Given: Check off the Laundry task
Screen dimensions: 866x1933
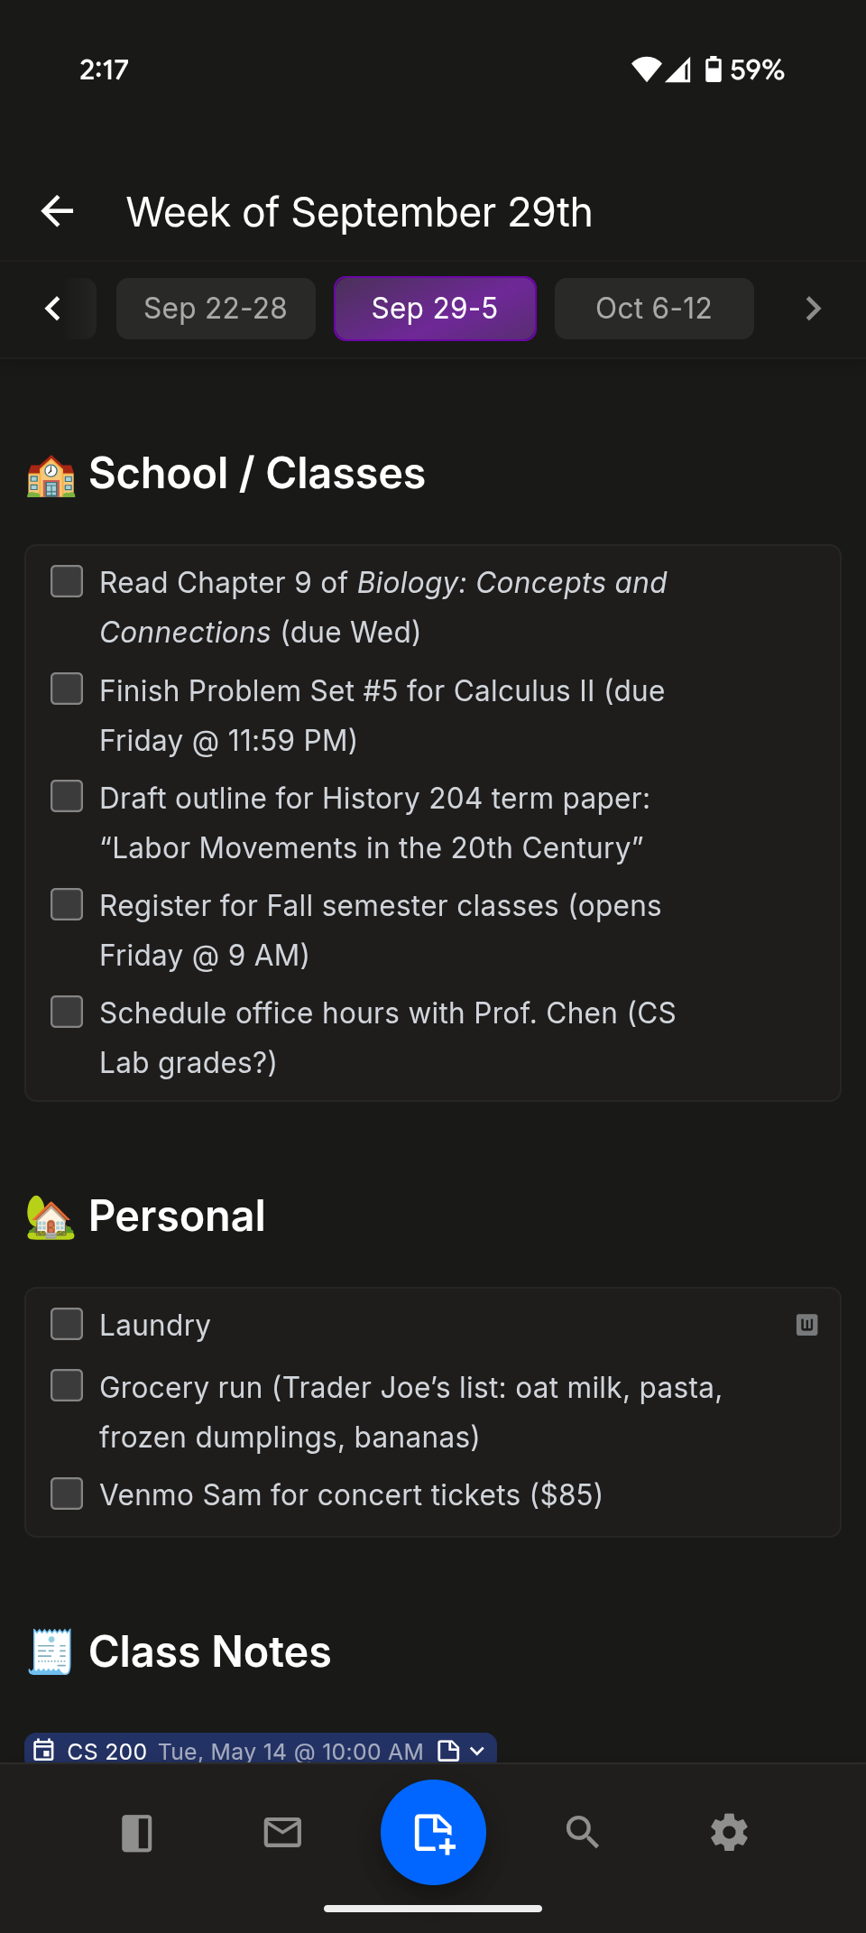Looking at the screenshot, I should (66, 1324).
